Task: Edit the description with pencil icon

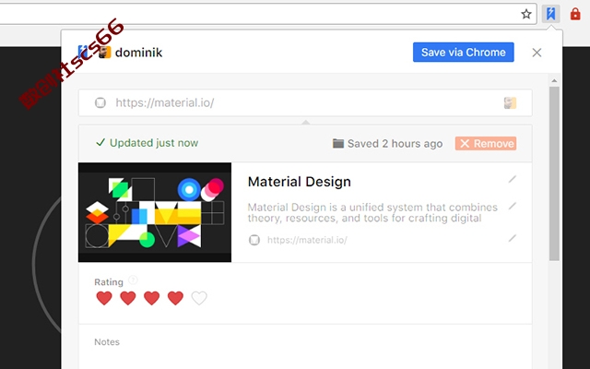Action: 513,206
